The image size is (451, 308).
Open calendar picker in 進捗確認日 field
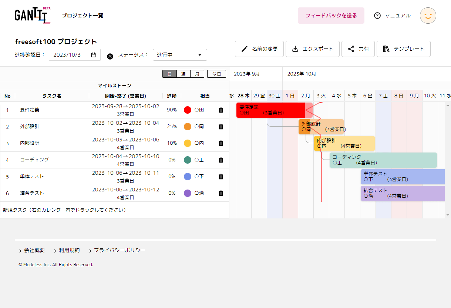(x=94, y=55)
